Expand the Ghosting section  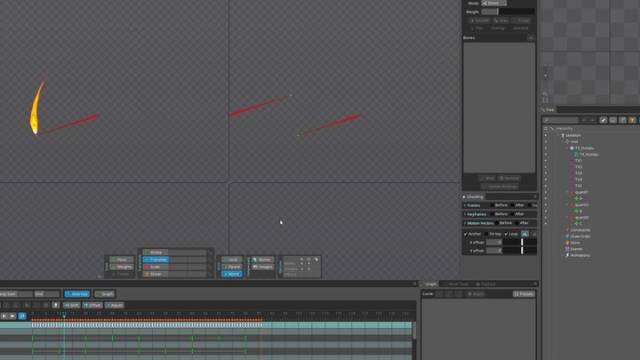[466, 196]
